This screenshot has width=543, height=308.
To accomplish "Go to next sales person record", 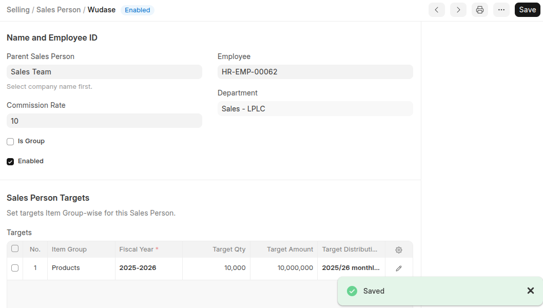I will coord(458,10).
